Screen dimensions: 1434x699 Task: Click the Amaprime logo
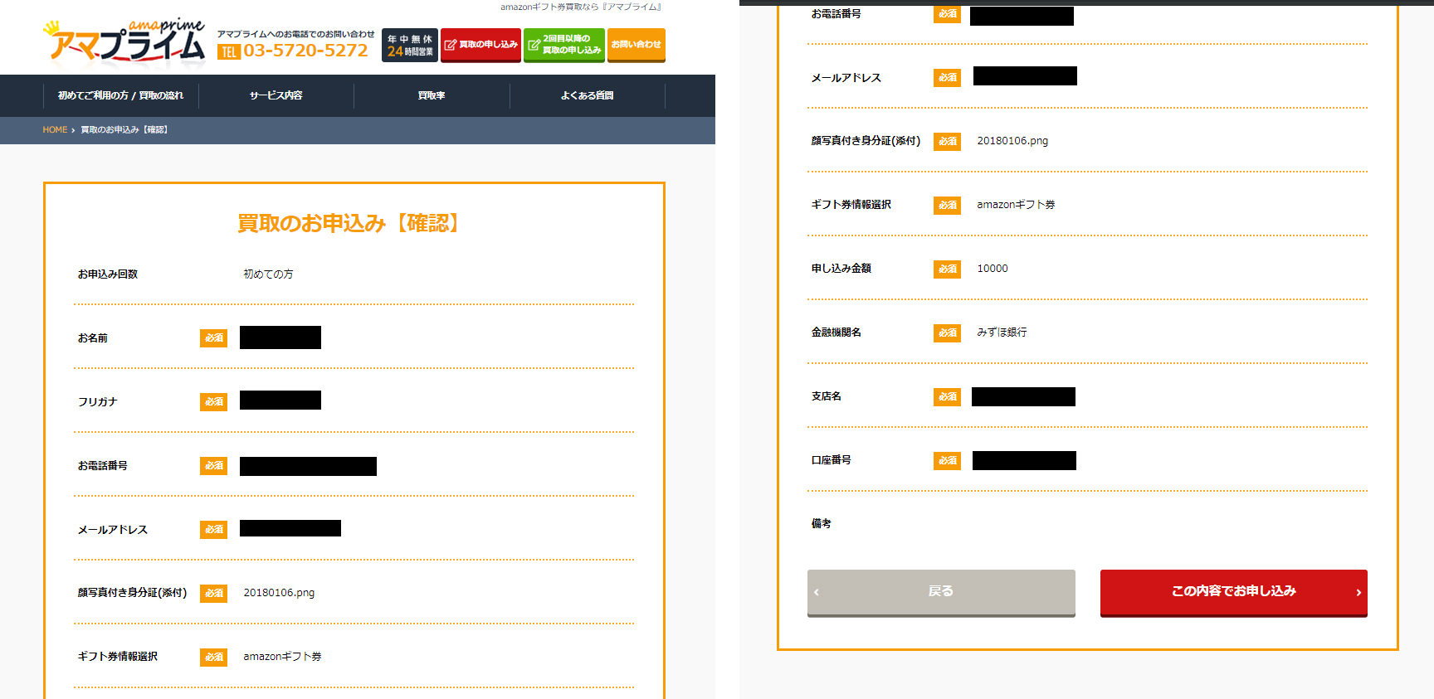[124, 41]
